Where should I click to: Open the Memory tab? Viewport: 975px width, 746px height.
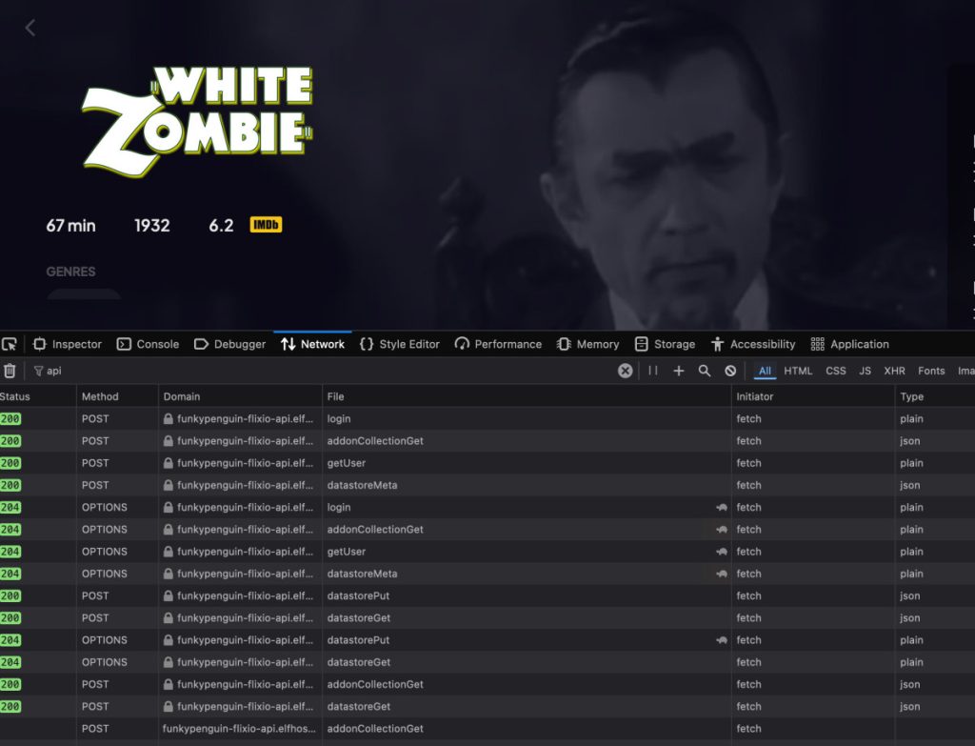[x=588, y=344]
